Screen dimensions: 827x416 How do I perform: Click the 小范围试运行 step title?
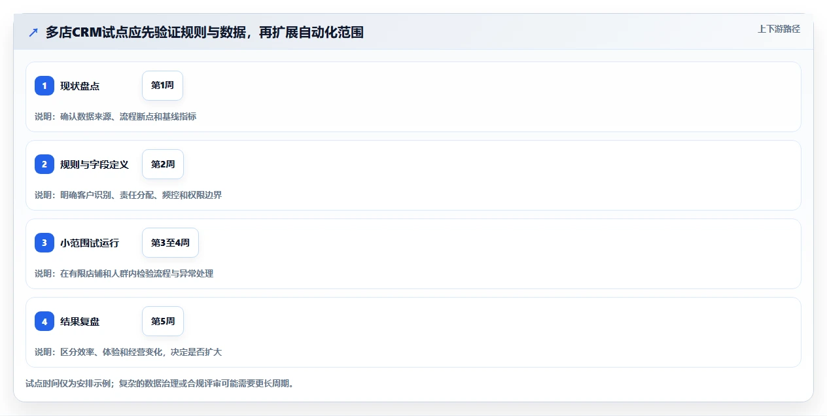pyautogui.click(x=90, y=243)
